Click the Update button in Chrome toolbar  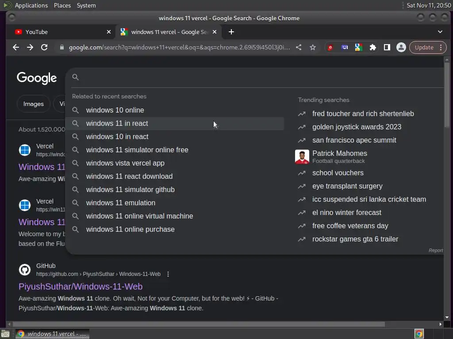tap(424, 47)
